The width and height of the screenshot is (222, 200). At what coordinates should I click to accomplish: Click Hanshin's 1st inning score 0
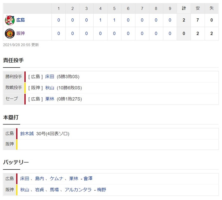[59, 33]
